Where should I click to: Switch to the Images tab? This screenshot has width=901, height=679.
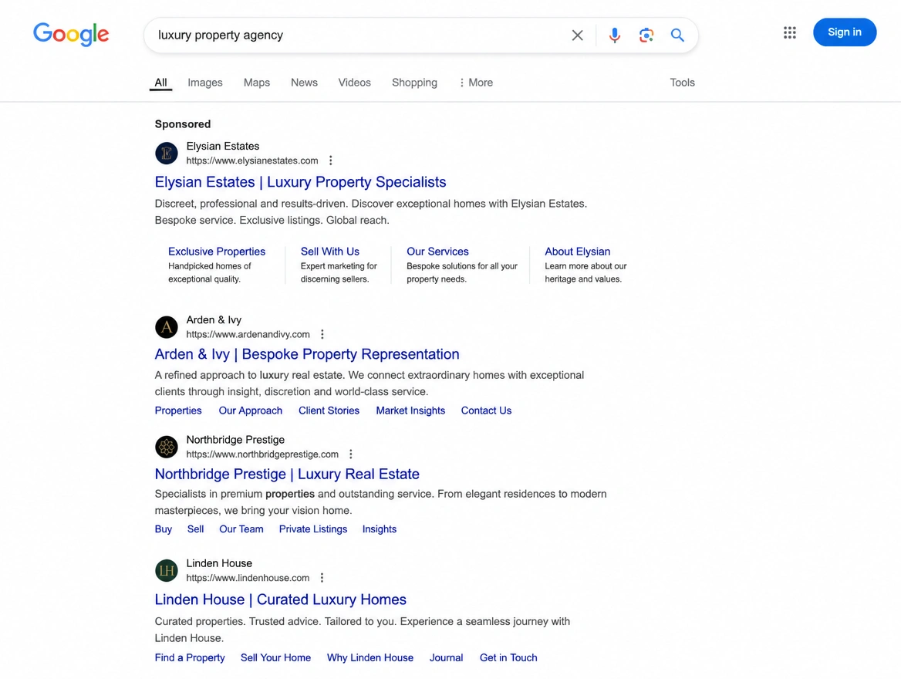pyautogui.click(x=205, y=83)
